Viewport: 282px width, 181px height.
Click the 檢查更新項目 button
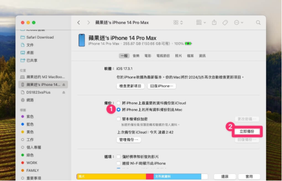pyautogui.click(x=130, y=86)
